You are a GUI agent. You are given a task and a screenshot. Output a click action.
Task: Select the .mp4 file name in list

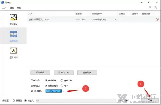point(39,20)
